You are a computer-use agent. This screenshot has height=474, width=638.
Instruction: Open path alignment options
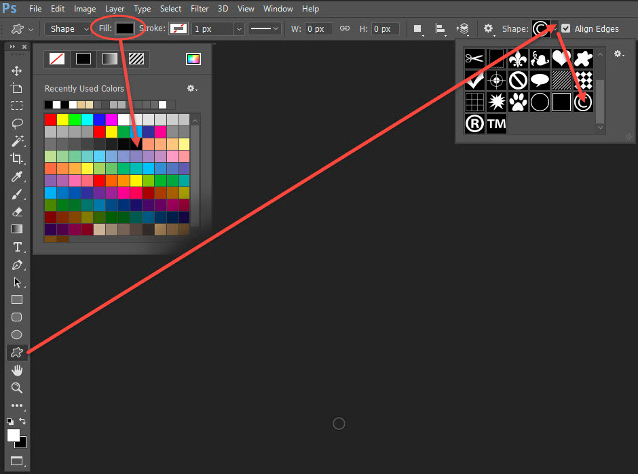(440, 29)
